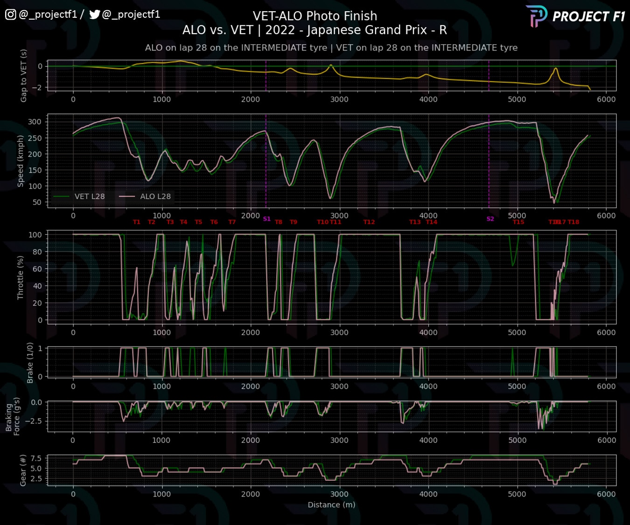Select the Project F1 logo icon
The image size is (630, 525).
point(535,15)
